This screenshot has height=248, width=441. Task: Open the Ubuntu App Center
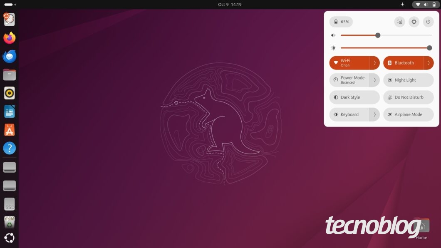click(x=9, y=130)
